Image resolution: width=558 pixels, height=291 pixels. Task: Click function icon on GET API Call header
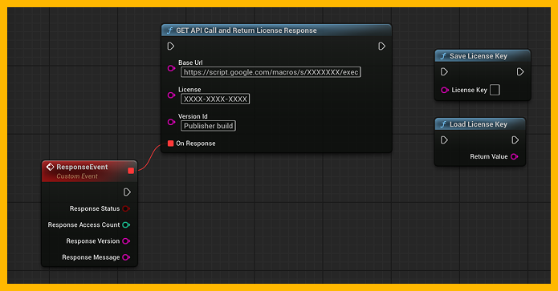(169, 30)
